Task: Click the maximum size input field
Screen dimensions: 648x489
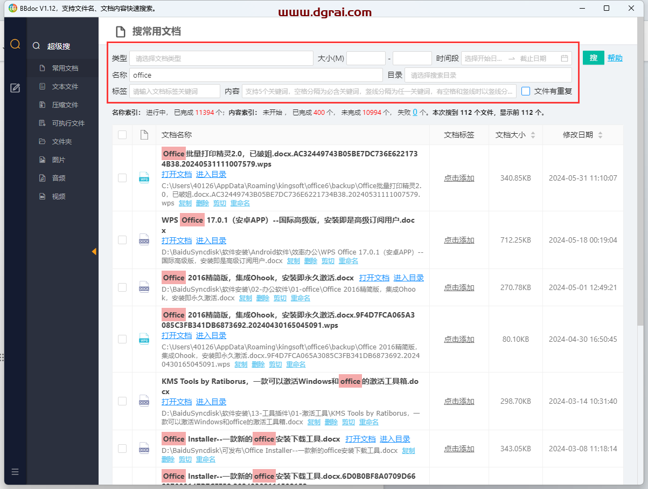Action: [412, 58]
